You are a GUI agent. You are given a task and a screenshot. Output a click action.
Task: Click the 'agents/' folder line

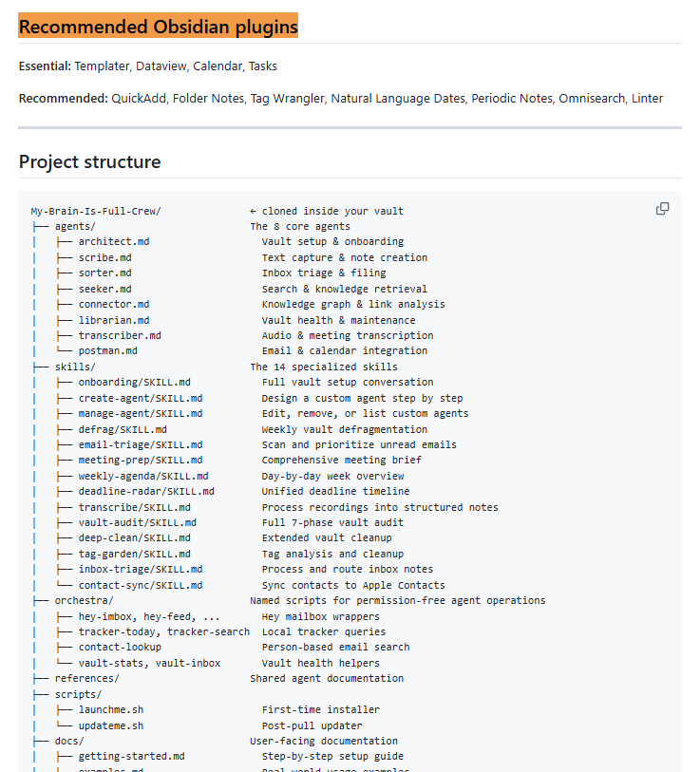point(75,227)
